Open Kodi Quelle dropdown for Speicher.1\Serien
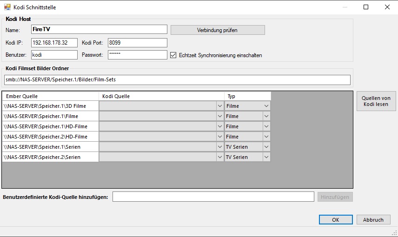 [220, 147]
